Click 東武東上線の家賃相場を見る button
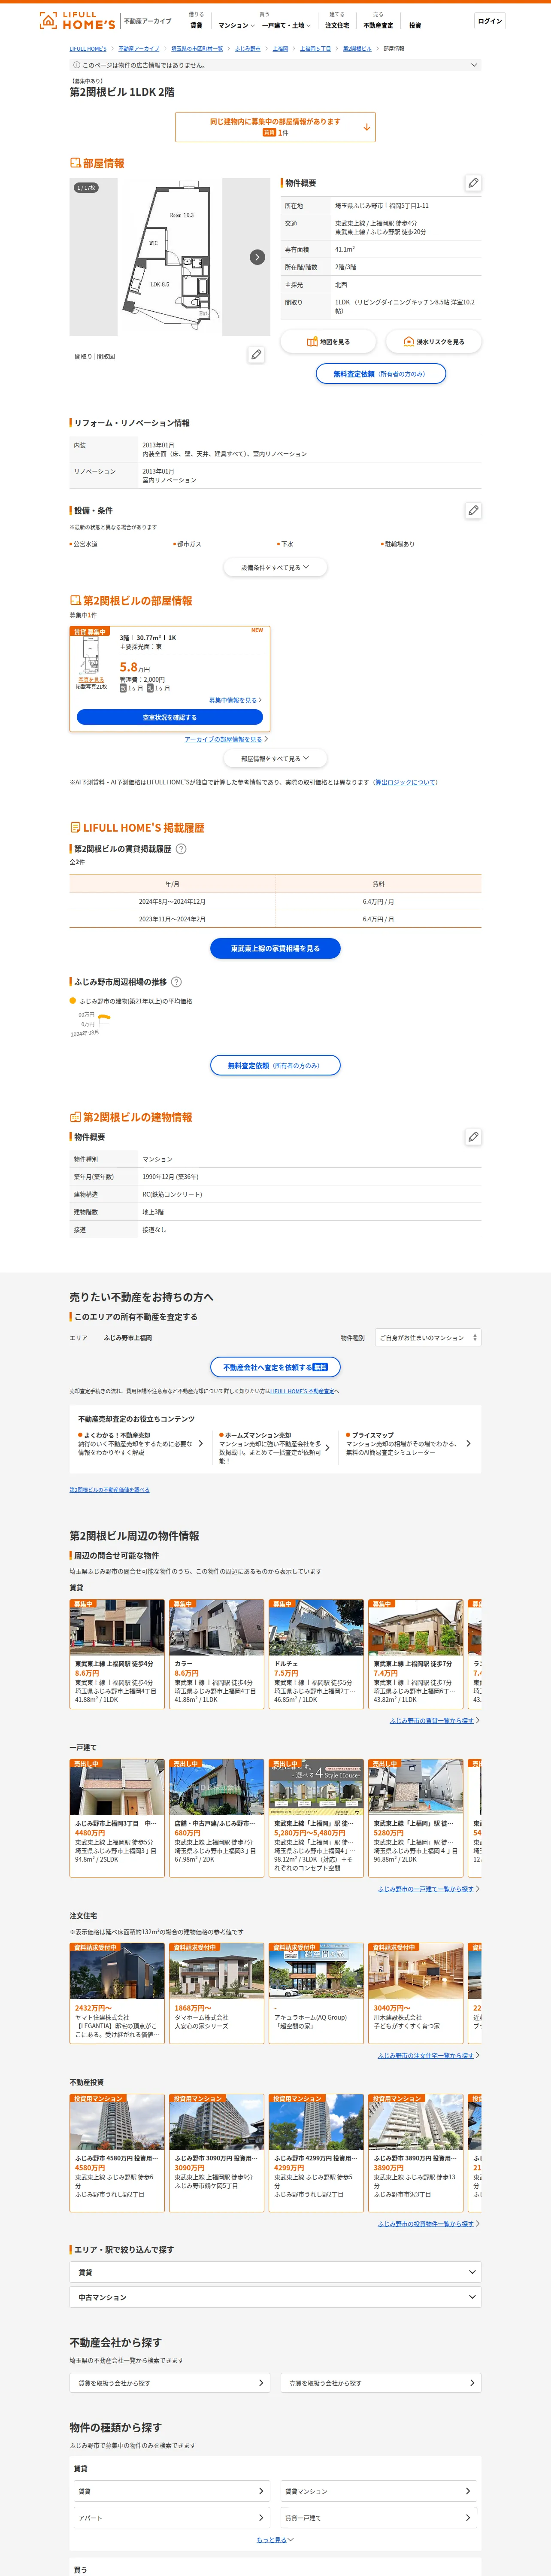This screenshot has height=2576, width=551. 275,948
